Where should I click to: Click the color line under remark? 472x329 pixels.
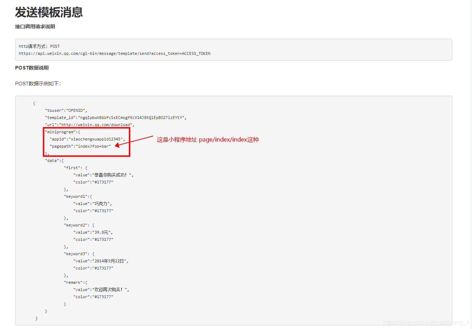94,297
